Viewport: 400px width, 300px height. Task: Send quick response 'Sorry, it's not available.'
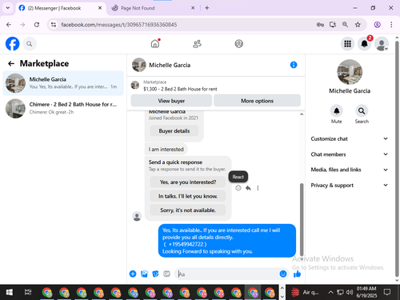click(188, 210)
